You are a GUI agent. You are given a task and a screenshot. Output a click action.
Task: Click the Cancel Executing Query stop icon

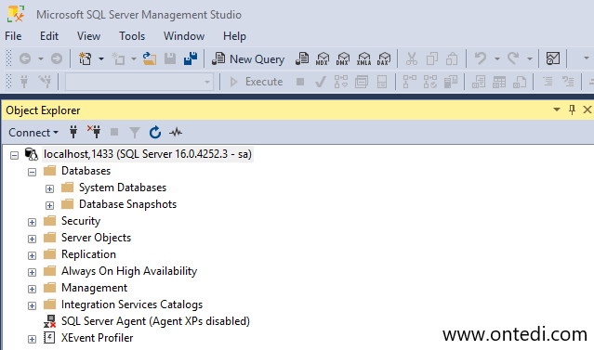300,82
